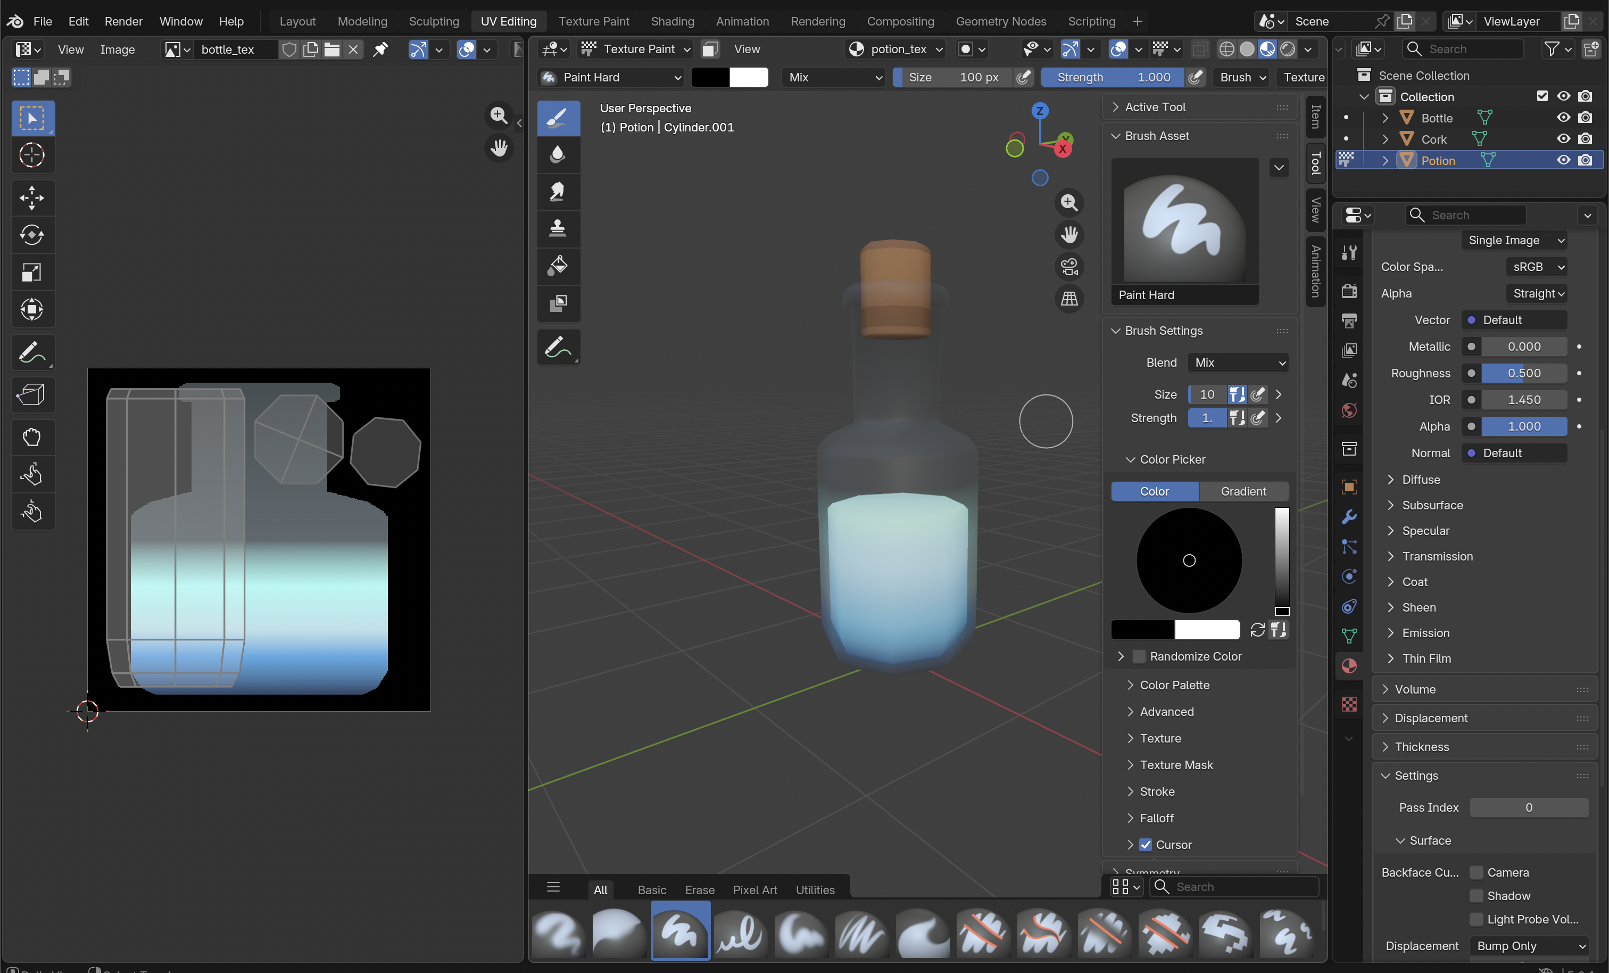
Task: Click the Pass Index field
Action: tap(1528, 807)
